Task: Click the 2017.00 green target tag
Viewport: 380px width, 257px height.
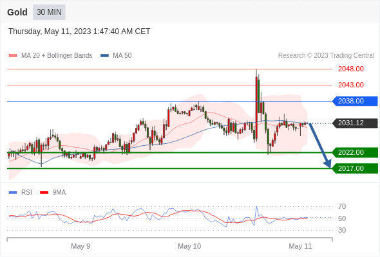Action: pyautogui.click(x=355, y=168)
